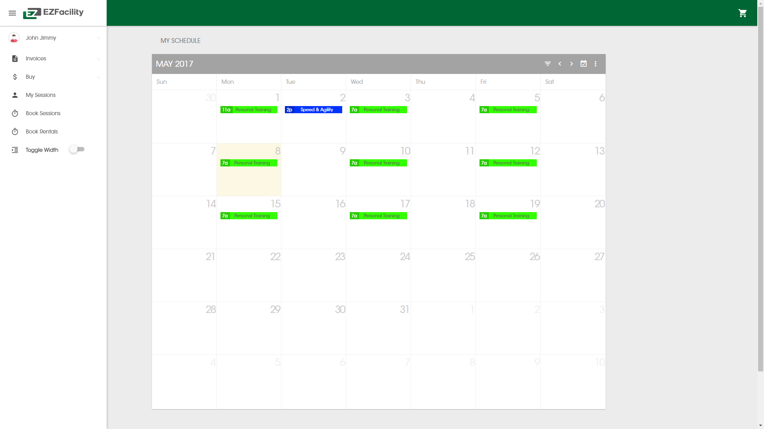764x429 pixels.
Task: Select the highlighted May 8 day cell
Action: click(249, 181)
